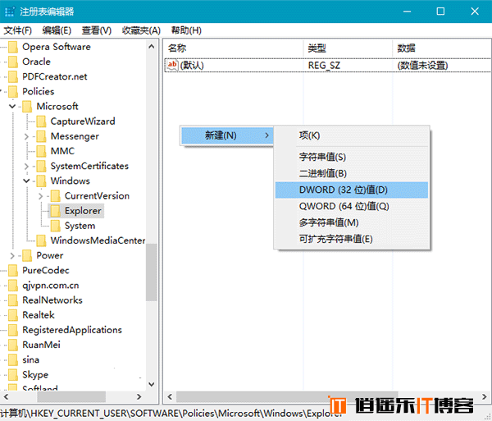Screen dimensions: 492x421
Task: Collapse the Windows tree node
Action: click(26, 181)
